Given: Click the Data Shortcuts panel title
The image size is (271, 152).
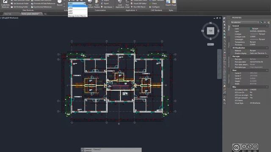Looking at the screenshot, I should [28, 10].
